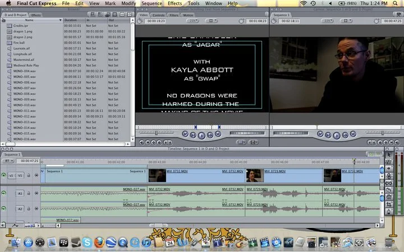The width and height of the screenshot is (404, 252).
Task: Go to previous edit in Canvas
Action: point(320,134)
